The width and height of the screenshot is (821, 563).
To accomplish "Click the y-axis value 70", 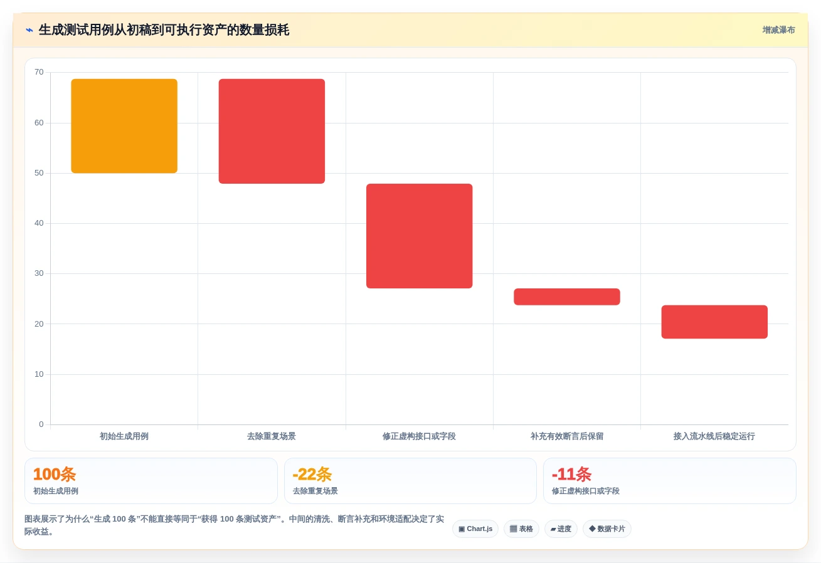I will coord(39,72).
